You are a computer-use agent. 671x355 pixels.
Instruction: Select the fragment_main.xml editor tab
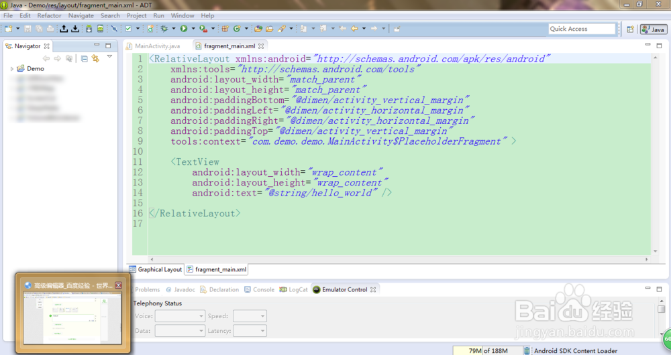[x=229, y=46]
